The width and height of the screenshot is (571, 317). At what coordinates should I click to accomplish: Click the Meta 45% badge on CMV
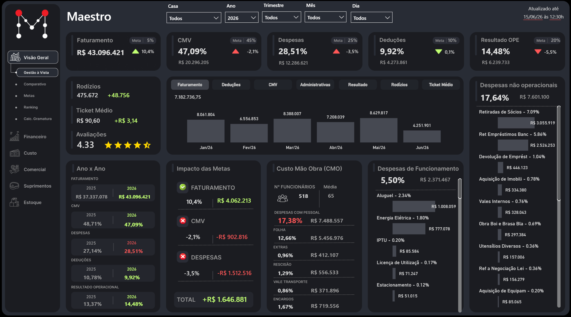coord(244,41)
